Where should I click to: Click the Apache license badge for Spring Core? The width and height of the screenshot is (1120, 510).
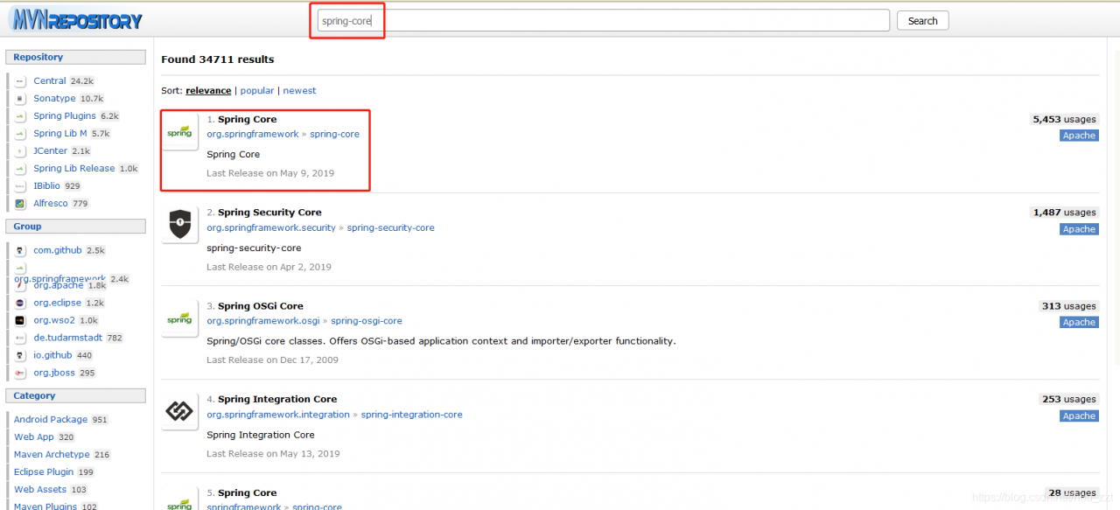point(1079,136)
